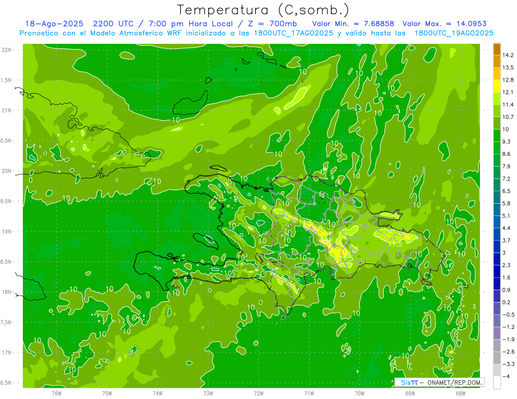The image size is (517, 399).
Task: Click the "1800UTC_19AGO2025" valid-until timestamp
Action: 454,33
